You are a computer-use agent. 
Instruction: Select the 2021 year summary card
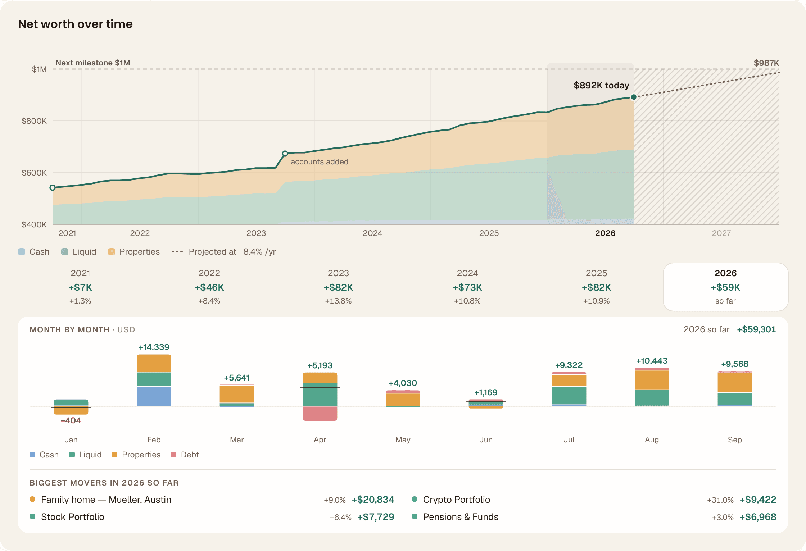(80, 287)
